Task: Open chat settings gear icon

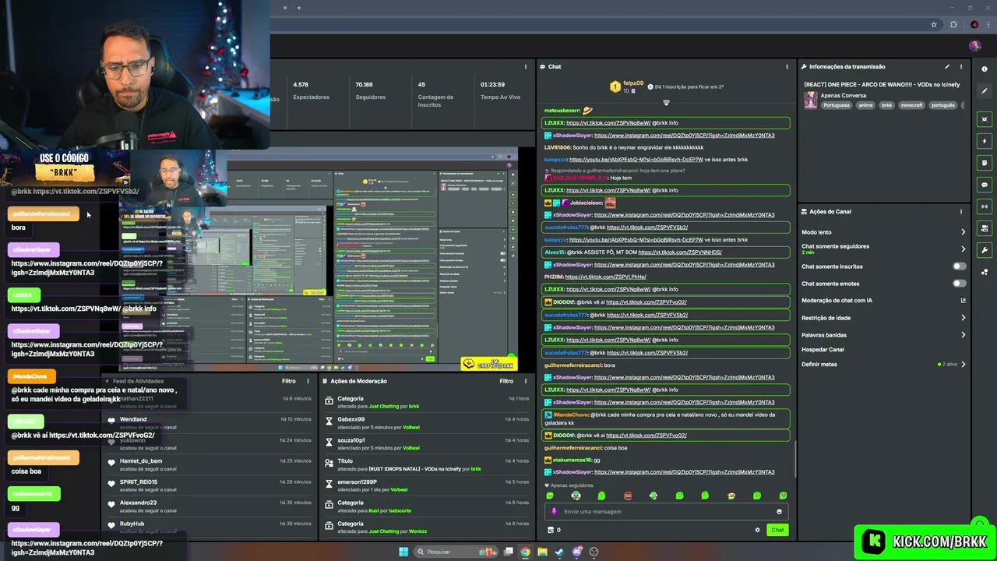Action: coord(757,530)
